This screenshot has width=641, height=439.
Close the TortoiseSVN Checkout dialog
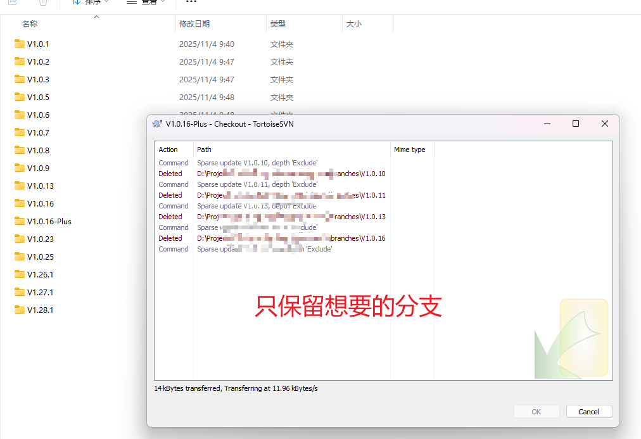click(x=605, y=124)
